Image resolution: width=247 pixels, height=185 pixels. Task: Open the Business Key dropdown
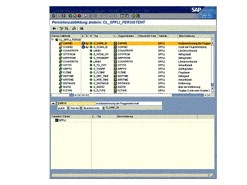pyautogui.click(x=103, y=108)
